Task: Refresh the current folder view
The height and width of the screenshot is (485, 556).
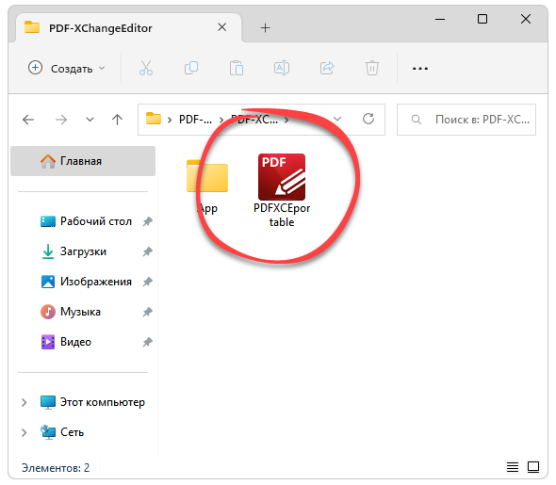Action: pos(368,119)
